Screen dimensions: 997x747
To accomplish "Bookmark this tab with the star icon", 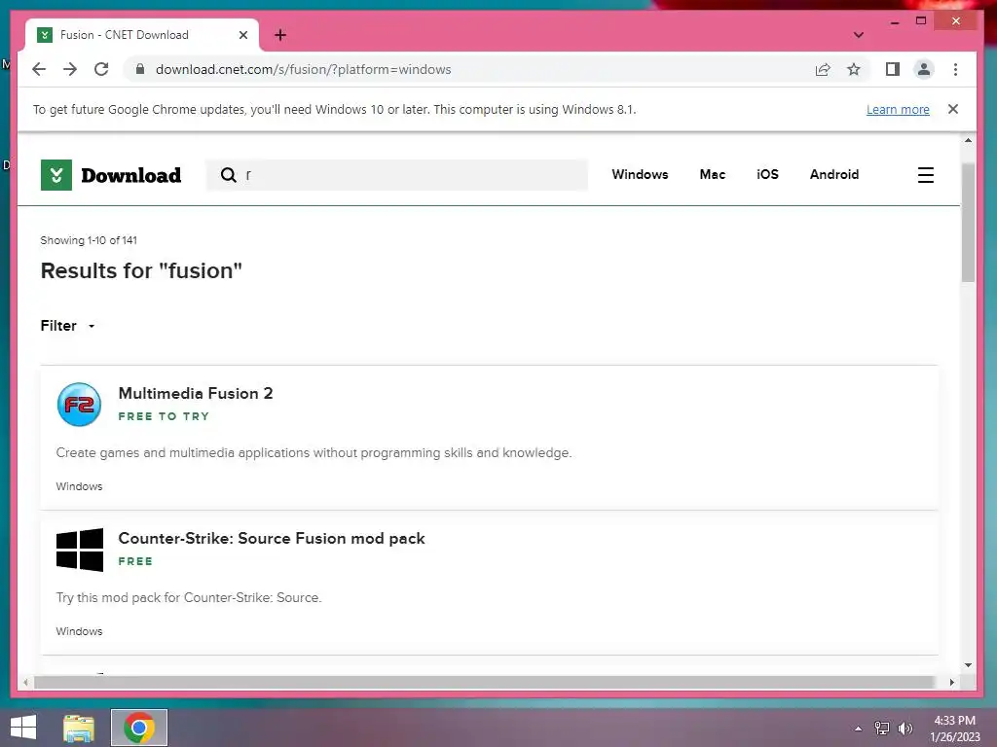I will click(x=854, y=69).
